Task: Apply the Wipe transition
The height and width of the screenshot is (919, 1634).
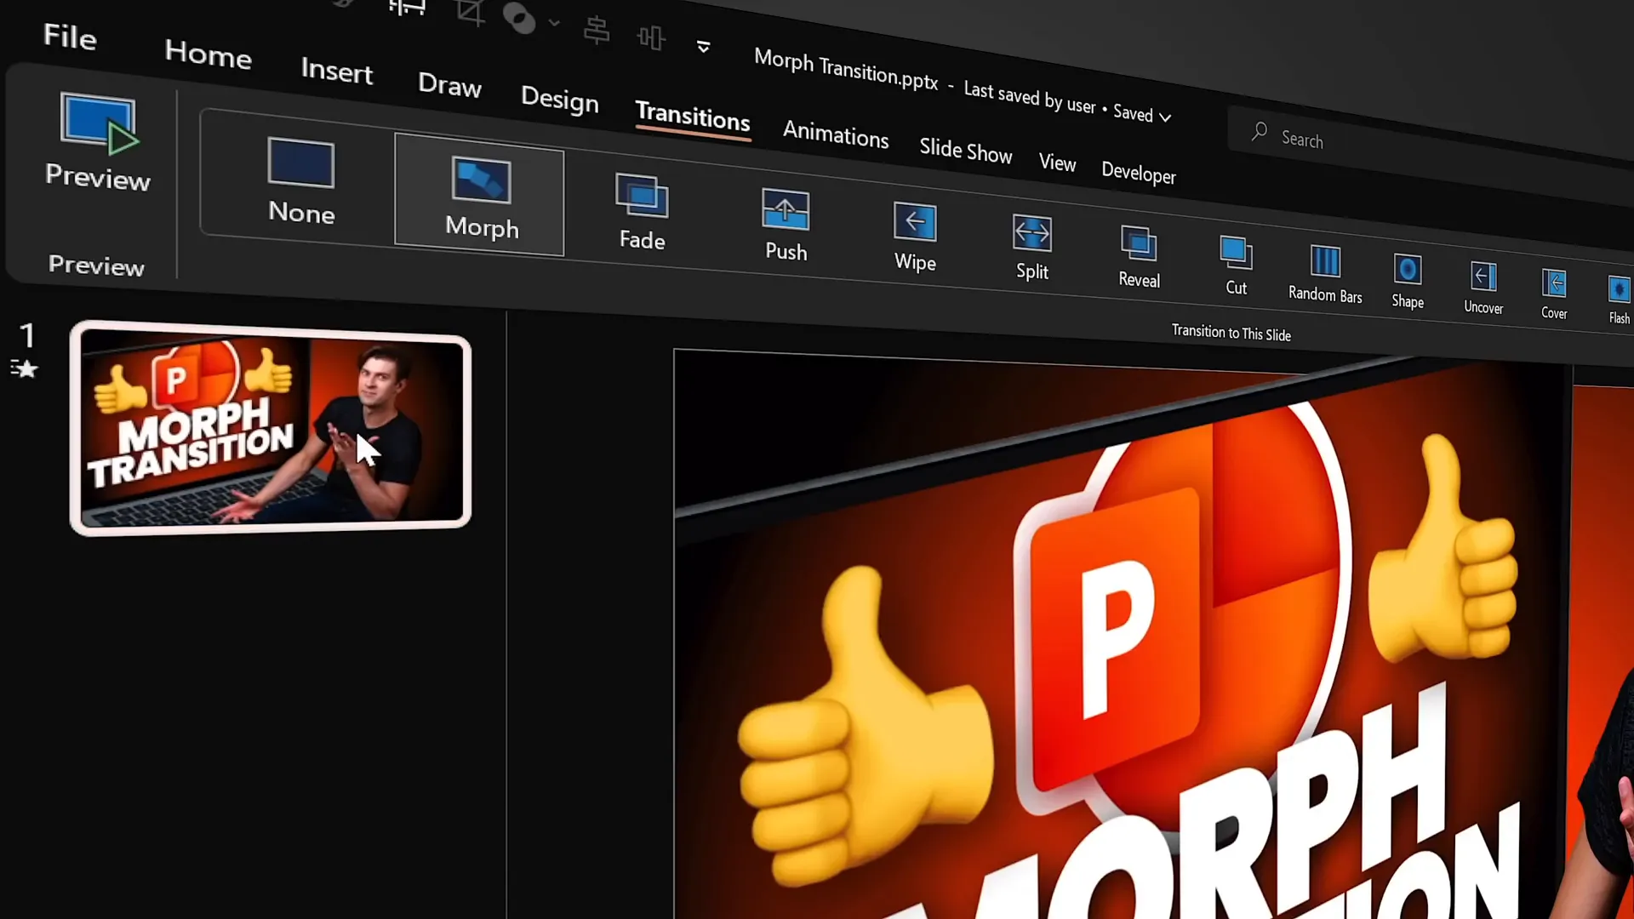Action: 915,237
